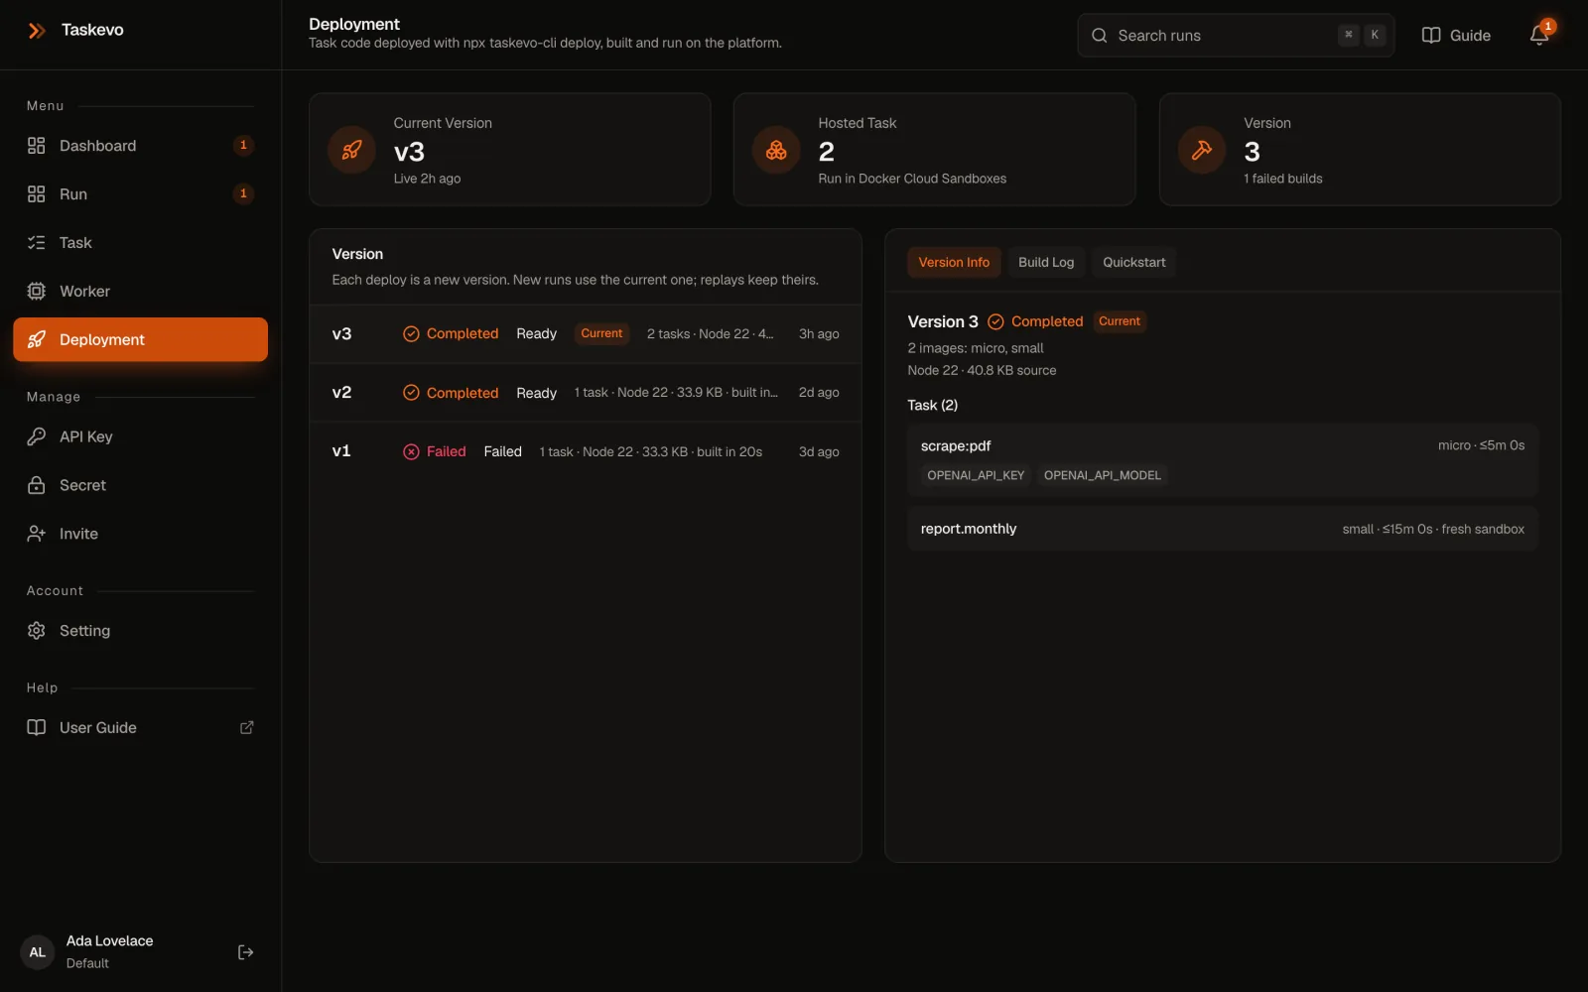
Task: Go to Task in the sidebar
Action: 140,243
